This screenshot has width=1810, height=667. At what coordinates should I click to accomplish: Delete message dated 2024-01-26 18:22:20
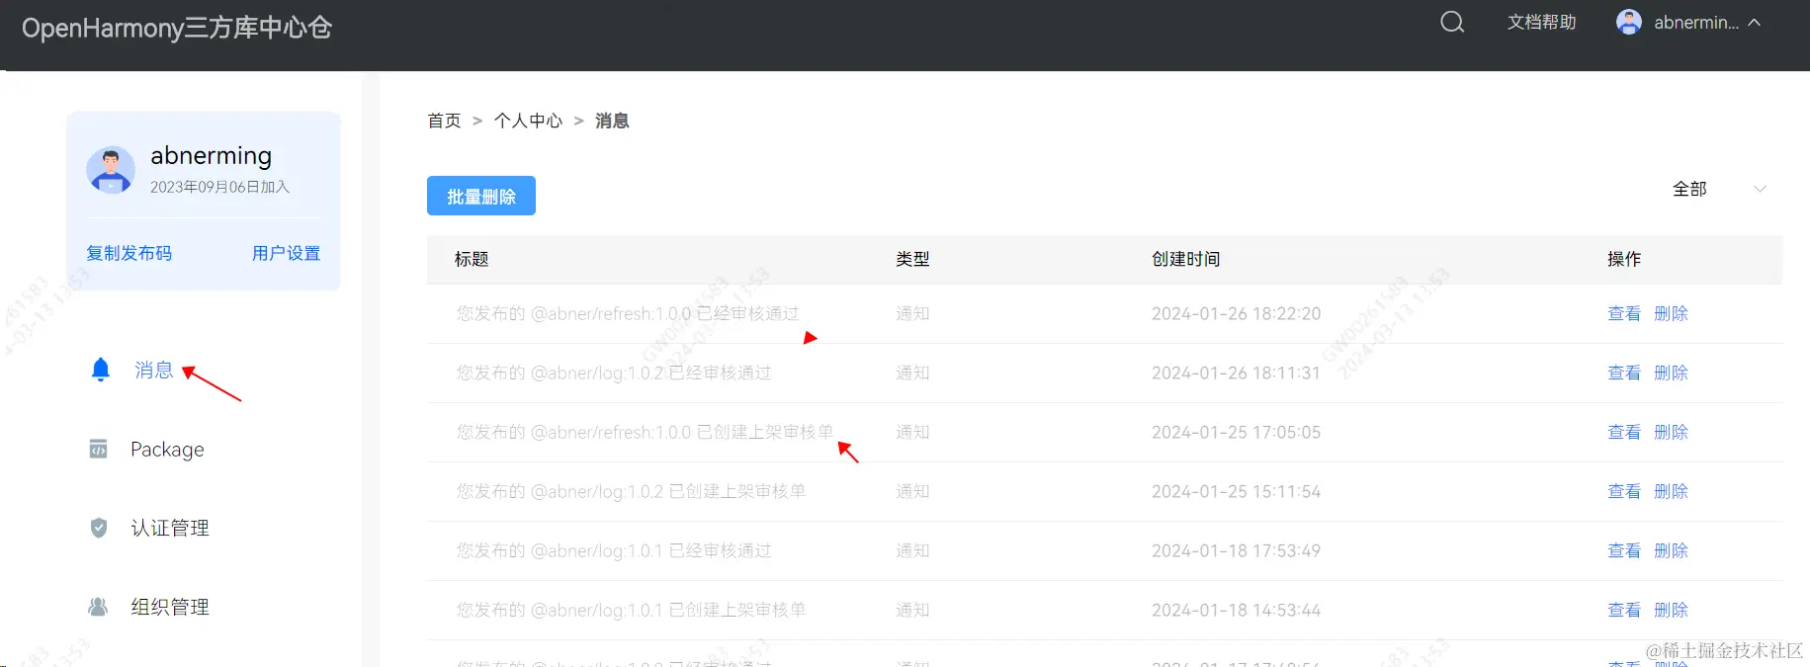[x=1672, y=313]
